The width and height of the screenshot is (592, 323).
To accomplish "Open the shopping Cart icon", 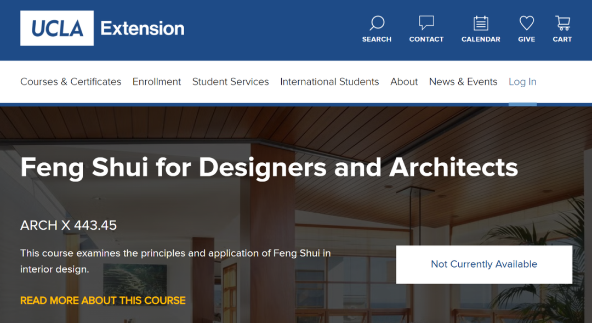I will tap(562, 24).
